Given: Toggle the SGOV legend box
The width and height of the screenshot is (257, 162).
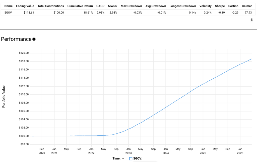Looking at the screenshot, I should pos(131,158).
